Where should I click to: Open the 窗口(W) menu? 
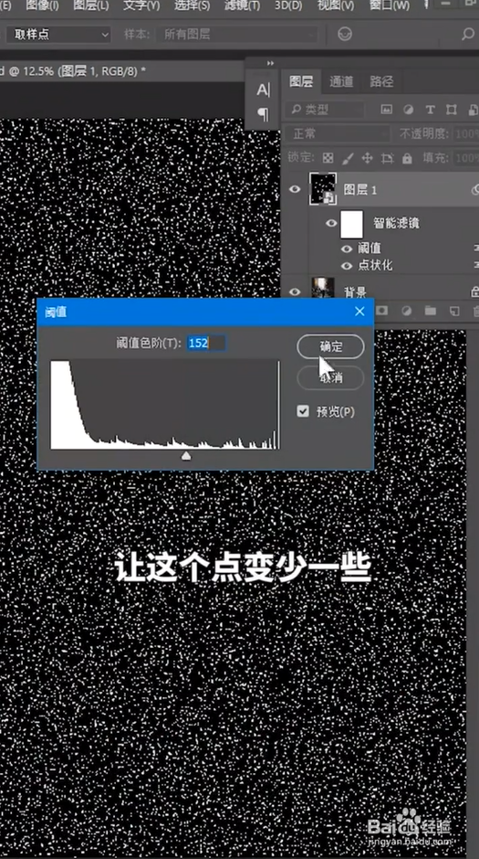click(x=389, y=5)
